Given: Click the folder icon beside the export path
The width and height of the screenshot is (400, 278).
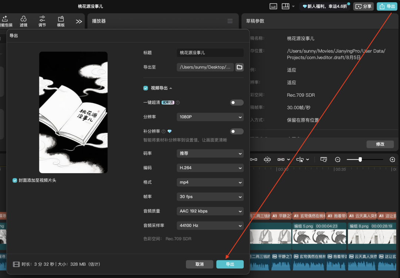Looking at the screenshot, I should [240, 67].
